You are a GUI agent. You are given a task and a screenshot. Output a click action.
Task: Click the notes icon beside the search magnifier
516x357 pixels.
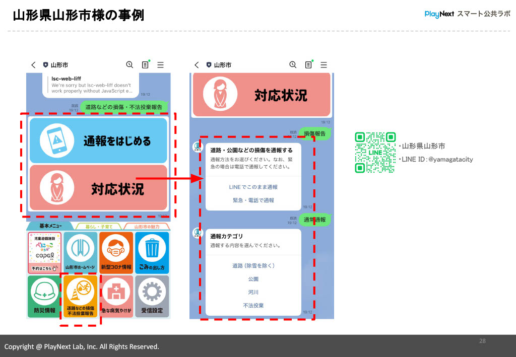(145, 64)
